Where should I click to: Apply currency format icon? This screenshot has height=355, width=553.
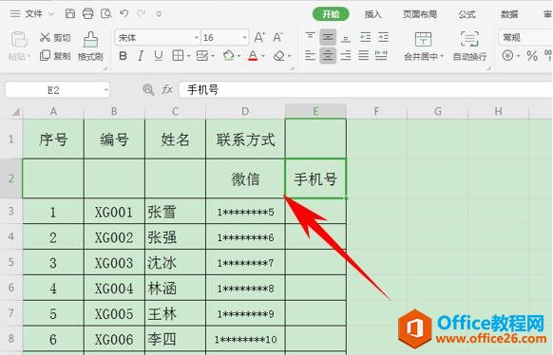(507, 55)
